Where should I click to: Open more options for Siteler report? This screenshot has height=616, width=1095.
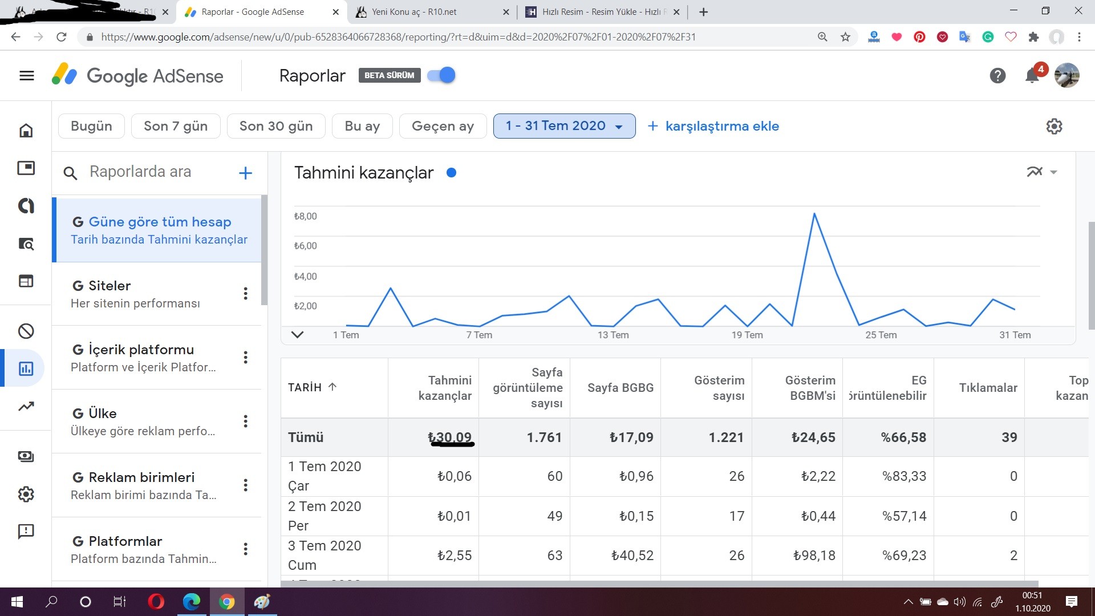pos(245,294)
